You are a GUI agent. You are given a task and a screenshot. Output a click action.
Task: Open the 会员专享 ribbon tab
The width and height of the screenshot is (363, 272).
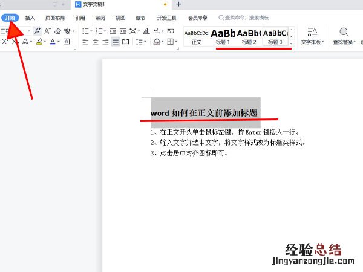click(x=198, y=18)
